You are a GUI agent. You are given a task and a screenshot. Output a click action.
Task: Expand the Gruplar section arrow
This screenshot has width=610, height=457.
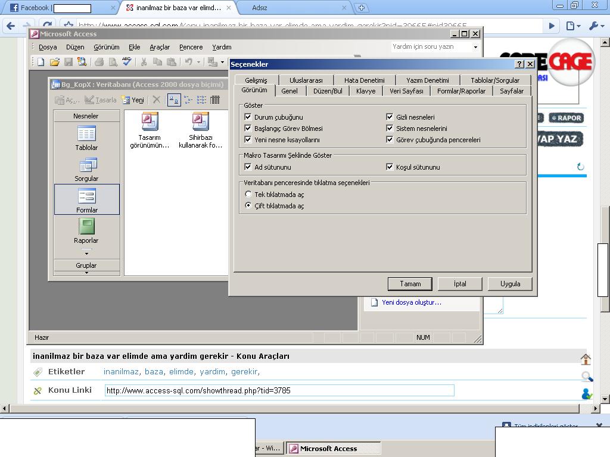pyautogui.click(x=86, y=273)
